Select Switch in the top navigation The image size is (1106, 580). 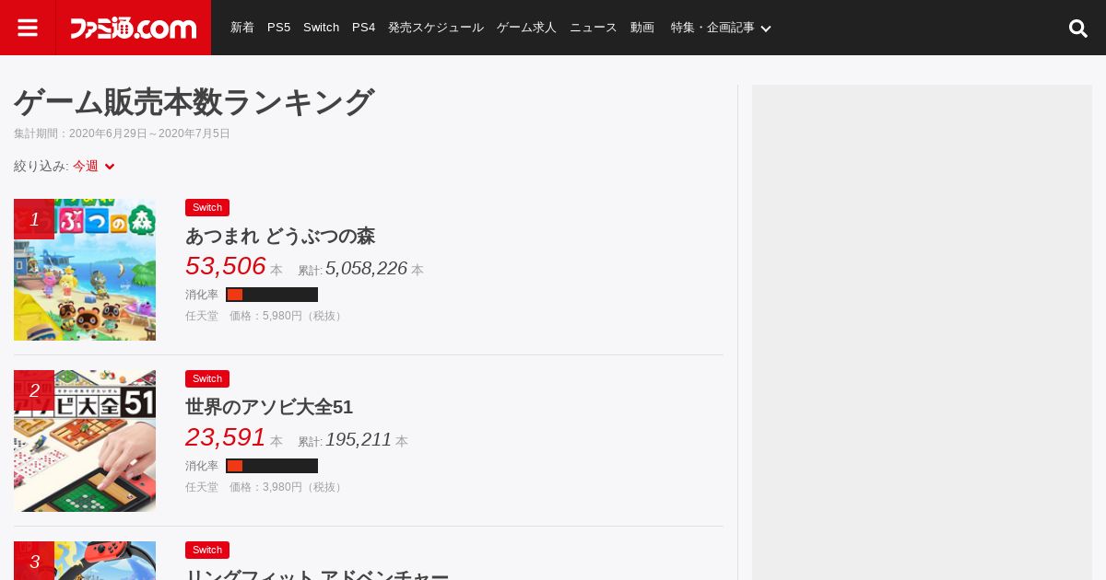coord(321,28)
